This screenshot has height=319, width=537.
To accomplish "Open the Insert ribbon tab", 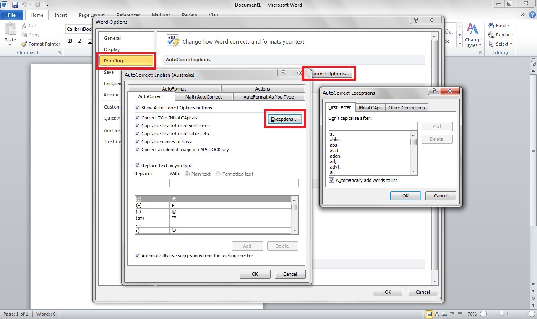I will coord(61,15).
